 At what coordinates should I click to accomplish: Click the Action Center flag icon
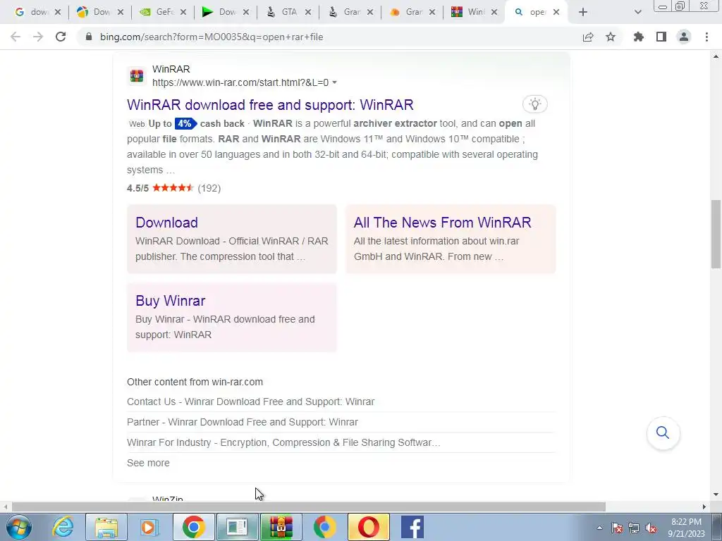point(617,528)
